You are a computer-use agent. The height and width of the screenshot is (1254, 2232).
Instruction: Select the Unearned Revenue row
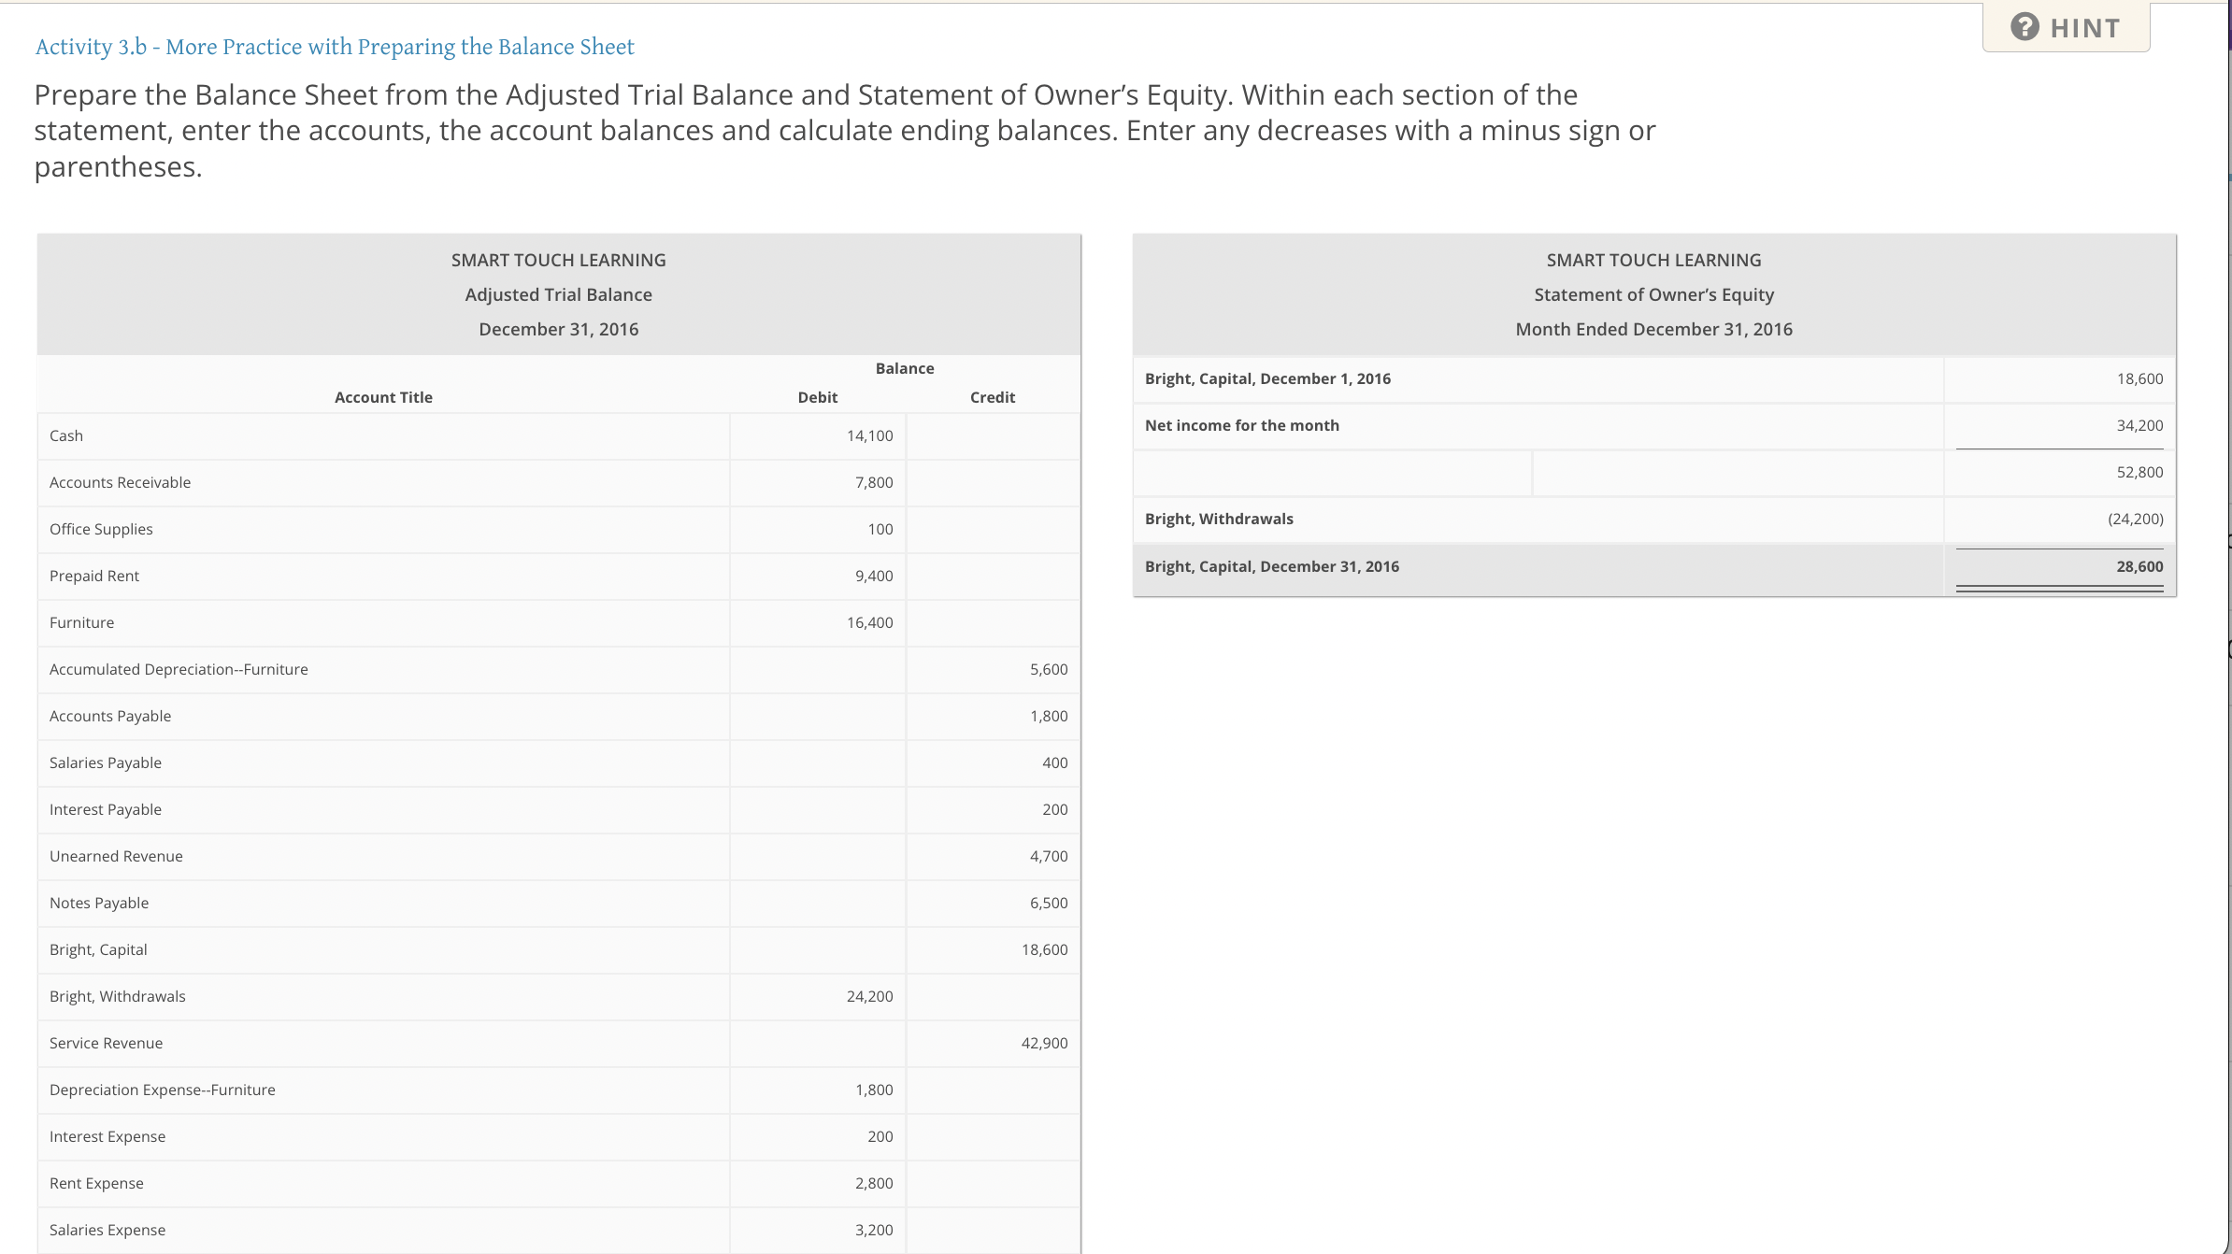[x=559, y=857]
